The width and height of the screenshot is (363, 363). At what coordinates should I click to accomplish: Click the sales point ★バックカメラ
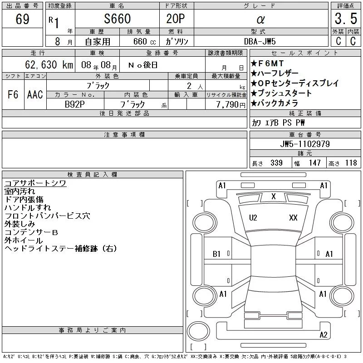(275, 103)
